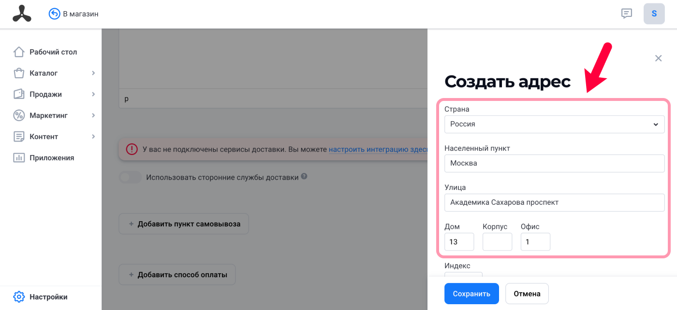This screenshot has width=677, height=310.
Task: Click the red warning exclamation icon
Action: point(132,149)
